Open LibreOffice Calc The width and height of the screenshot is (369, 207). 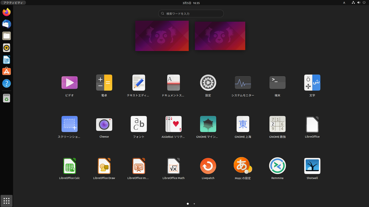click(70, 166)
